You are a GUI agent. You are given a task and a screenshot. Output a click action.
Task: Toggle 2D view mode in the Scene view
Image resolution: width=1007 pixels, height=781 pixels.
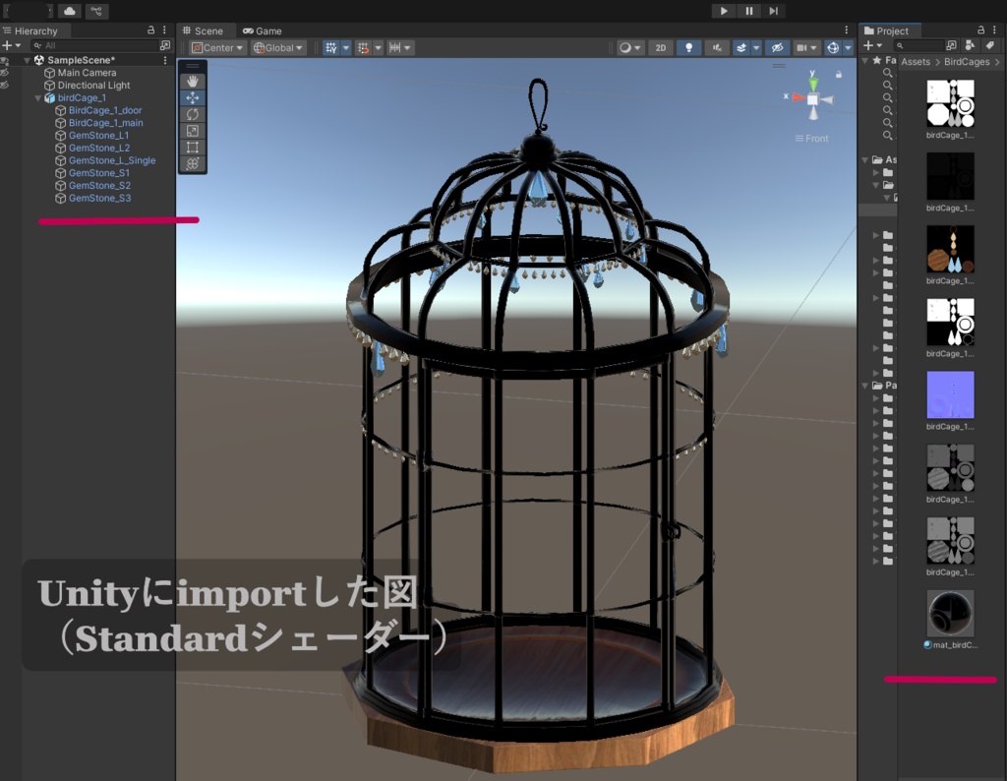pos(661,47)
